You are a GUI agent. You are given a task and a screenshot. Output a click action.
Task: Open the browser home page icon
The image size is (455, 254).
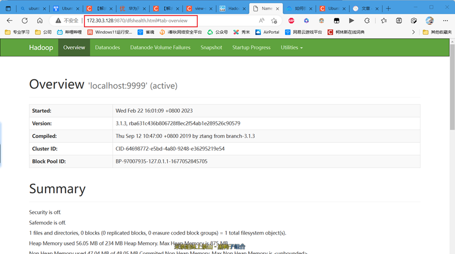(x=40, y=21)
